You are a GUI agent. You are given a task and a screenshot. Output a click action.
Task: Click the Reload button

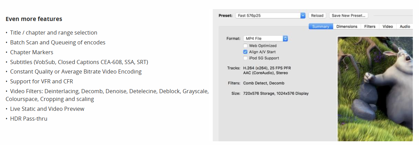[x=317, y=16]
